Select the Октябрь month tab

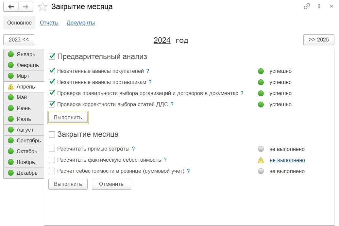[24, 152]
